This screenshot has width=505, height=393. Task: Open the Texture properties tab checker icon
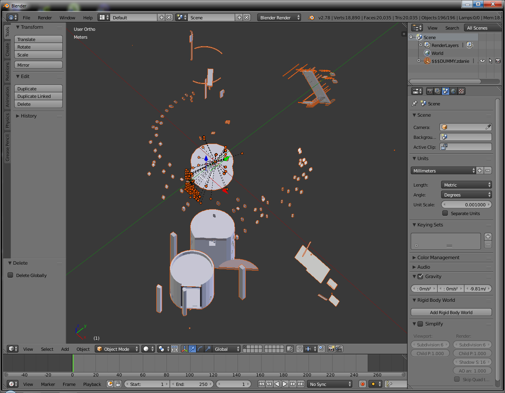click(461, 91)
